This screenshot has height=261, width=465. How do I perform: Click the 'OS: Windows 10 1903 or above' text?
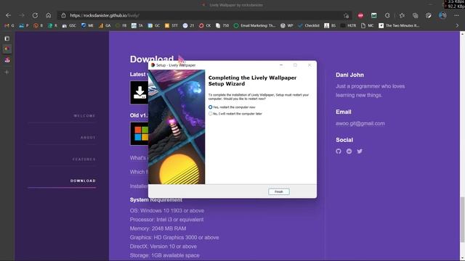167,211
